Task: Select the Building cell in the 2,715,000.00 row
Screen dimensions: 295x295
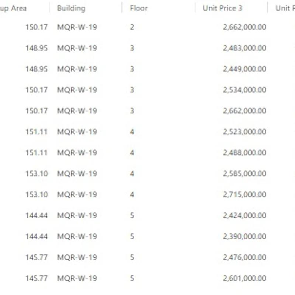Action: 77,194
